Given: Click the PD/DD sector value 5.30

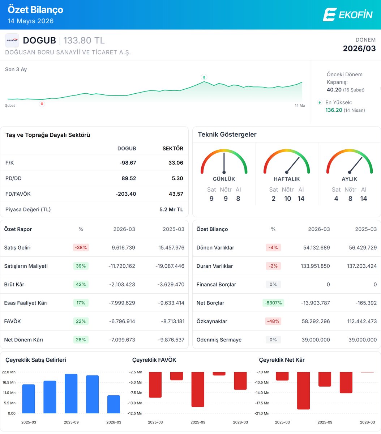Looking at the screenshot, I should pos(178,178).
